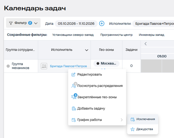The height and width of the screenshot is (138, 174).
Task: Apply saved filter Установщики северо-запад
Action: tap(73, 35)
